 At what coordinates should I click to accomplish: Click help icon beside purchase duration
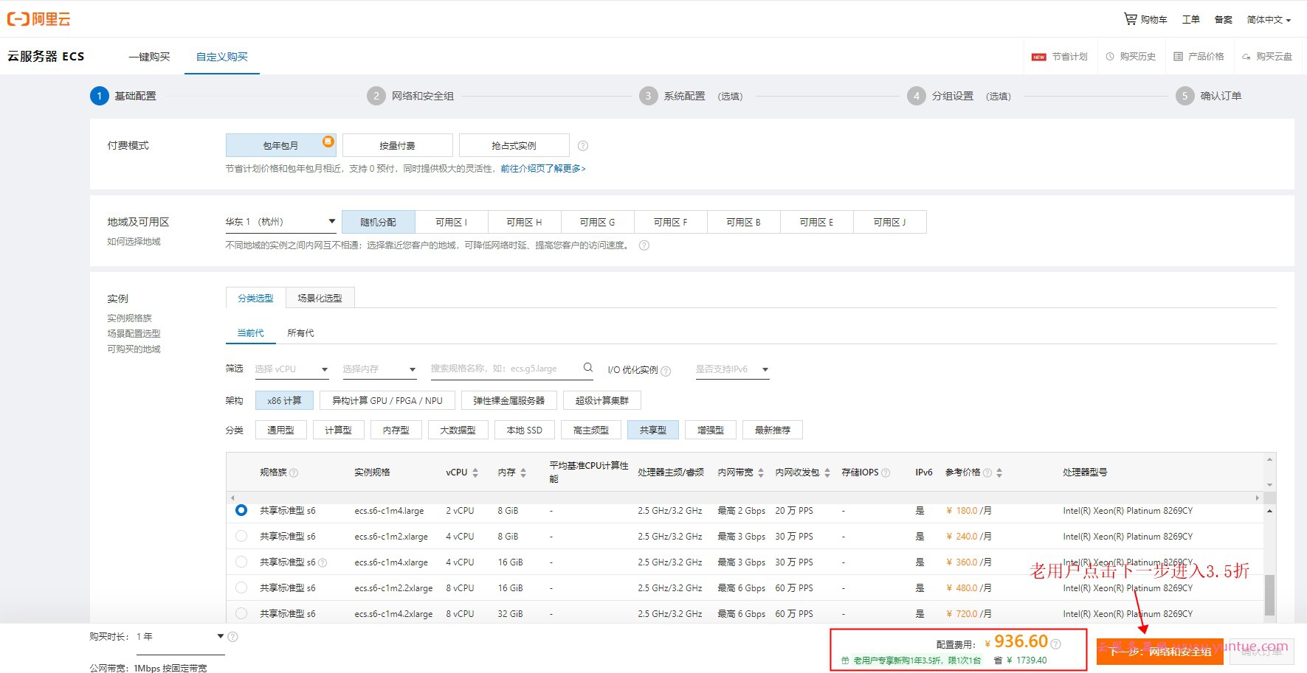(x=232, y=637)
